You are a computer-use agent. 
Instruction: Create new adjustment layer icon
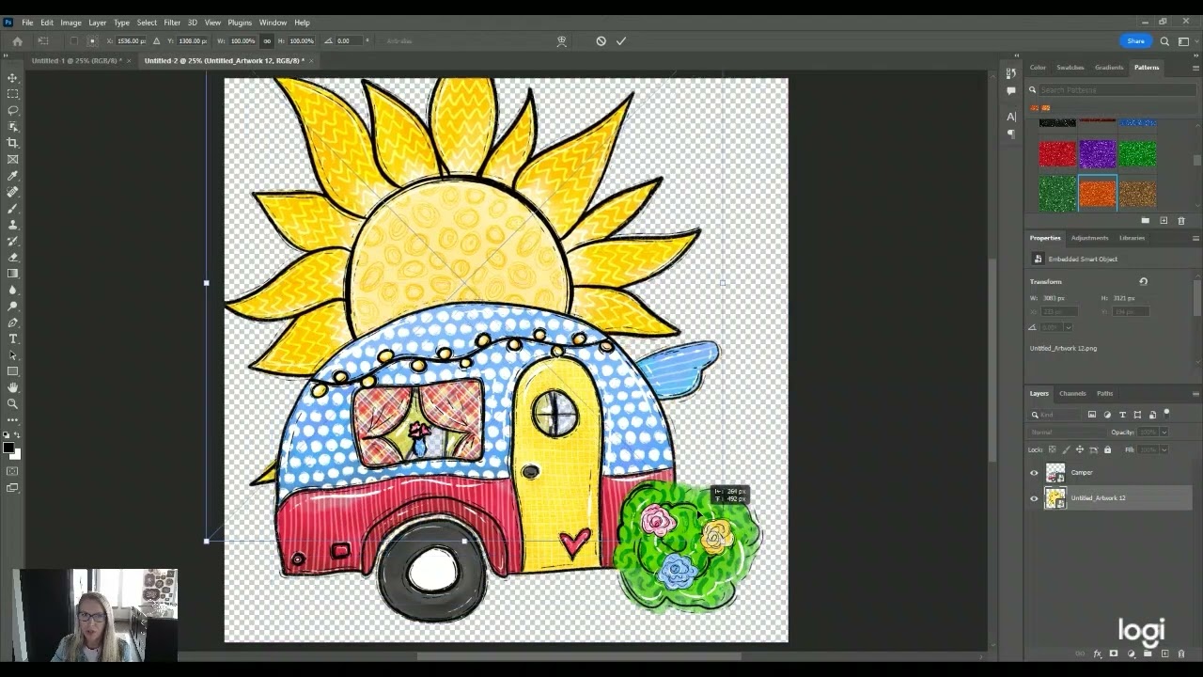pos(1131,653)
